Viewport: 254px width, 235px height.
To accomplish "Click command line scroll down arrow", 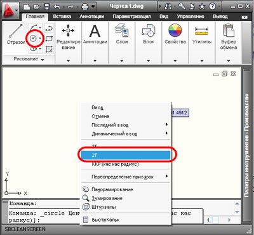I will point(237,211).
